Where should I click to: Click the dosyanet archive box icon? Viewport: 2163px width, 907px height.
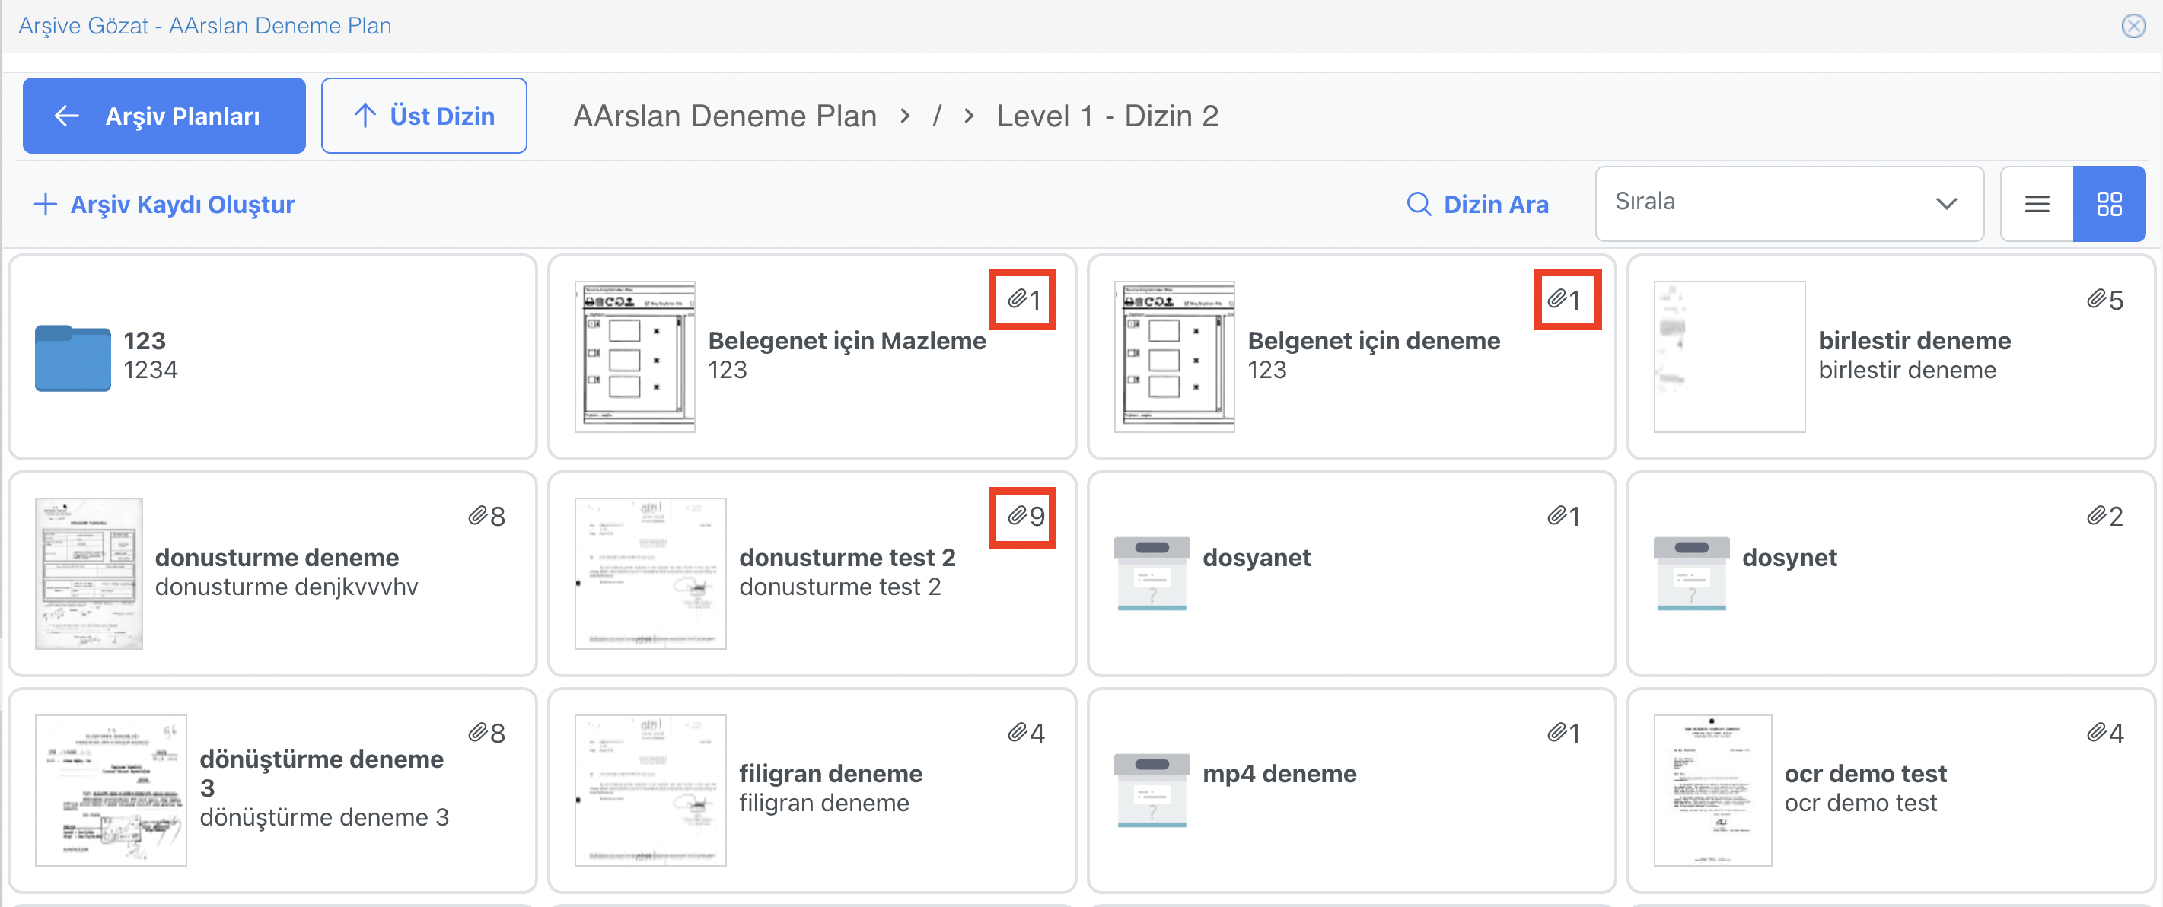coord(1152,573)
